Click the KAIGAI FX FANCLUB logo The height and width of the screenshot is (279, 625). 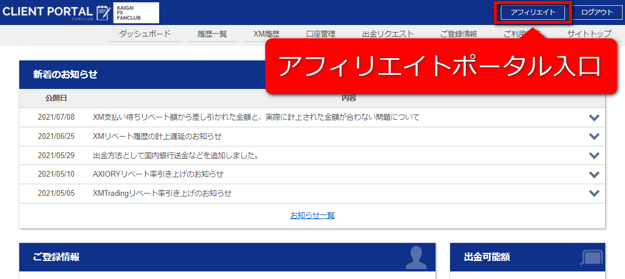click(136, 13)
